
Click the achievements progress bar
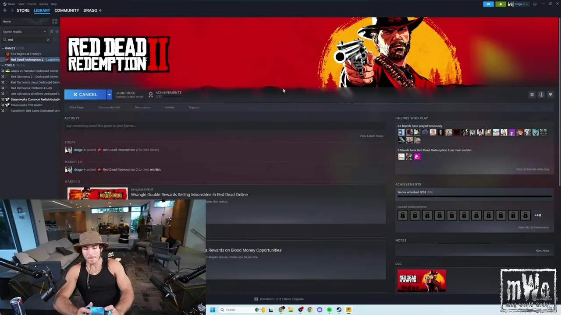pos(475,196)
